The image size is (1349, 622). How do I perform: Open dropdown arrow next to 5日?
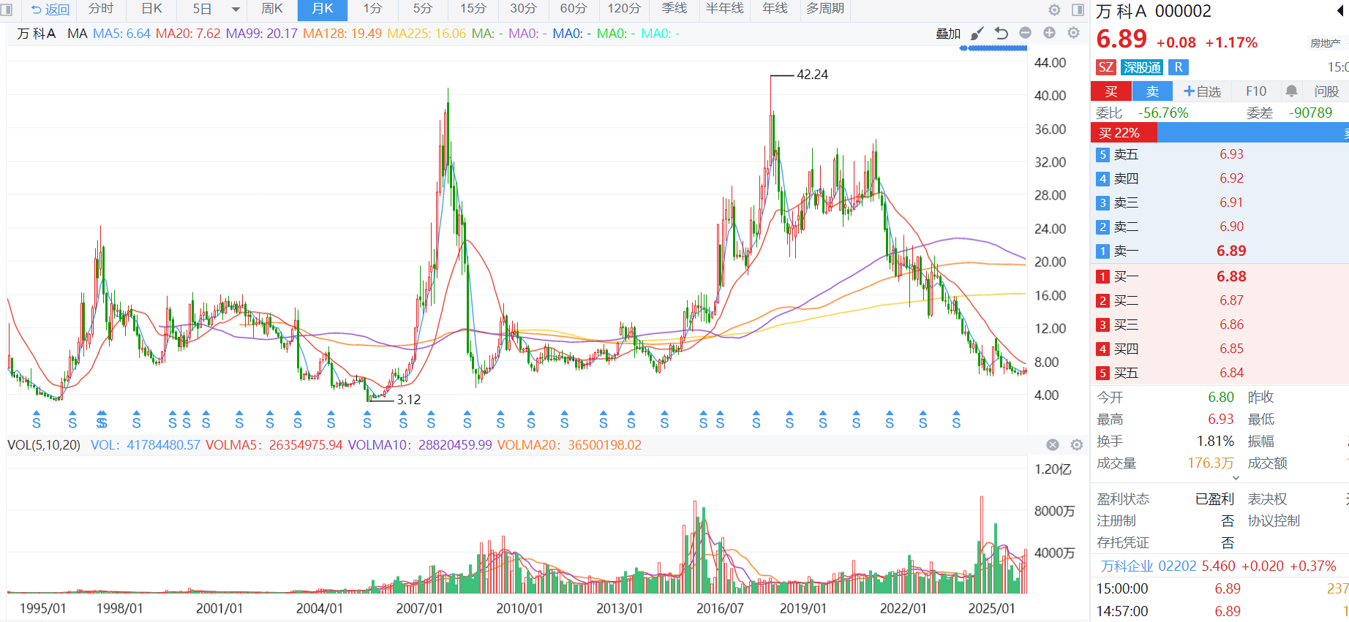point(236,10)
